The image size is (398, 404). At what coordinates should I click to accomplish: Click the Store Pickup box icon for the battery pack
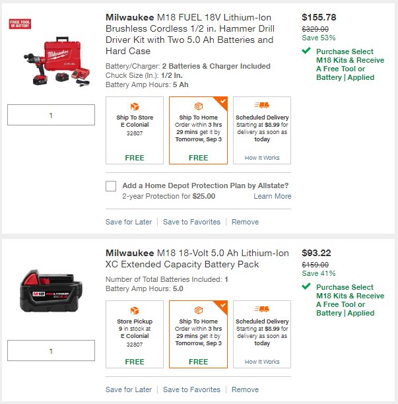click(135, 310)
